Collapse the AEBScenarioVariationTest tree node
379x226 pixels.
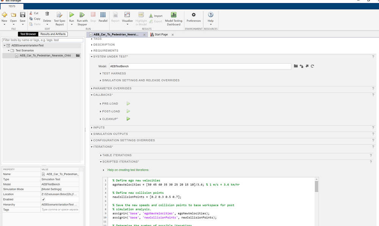click(x=4, y=45)
